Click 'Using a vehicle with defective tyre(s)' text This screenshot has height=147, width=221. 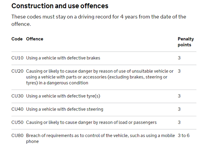click(x=63, y=96)
